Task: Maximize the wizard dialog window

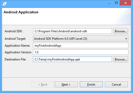Action: coord(116,3)
